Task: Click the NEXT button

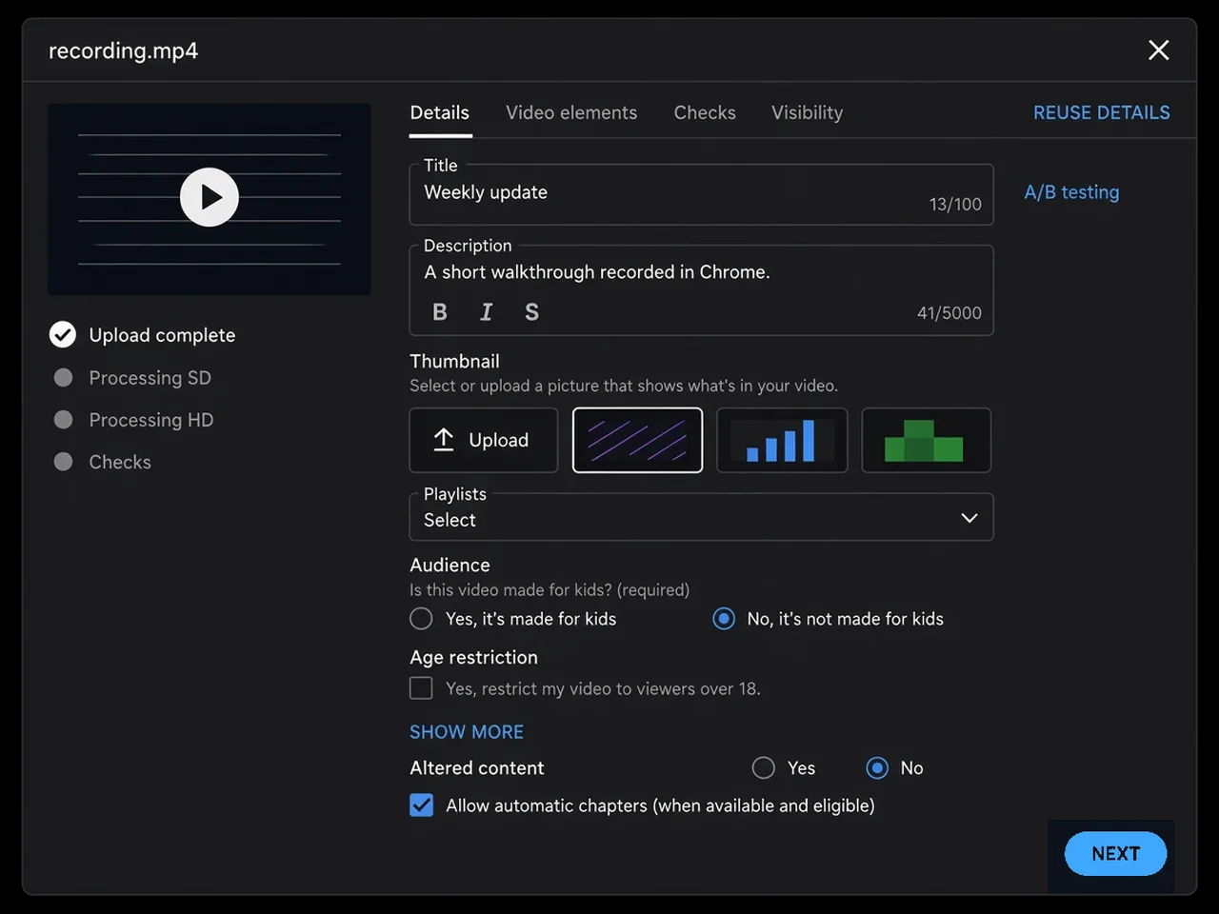Action: point(1115,853)
